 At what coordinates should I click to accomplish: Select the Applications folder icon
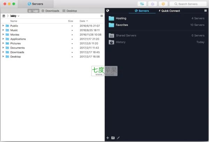[7, 39]
